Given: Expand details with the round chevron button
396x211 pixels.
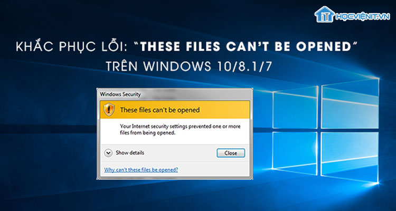Looking at the screenshot, I should (x=108, y=153).
